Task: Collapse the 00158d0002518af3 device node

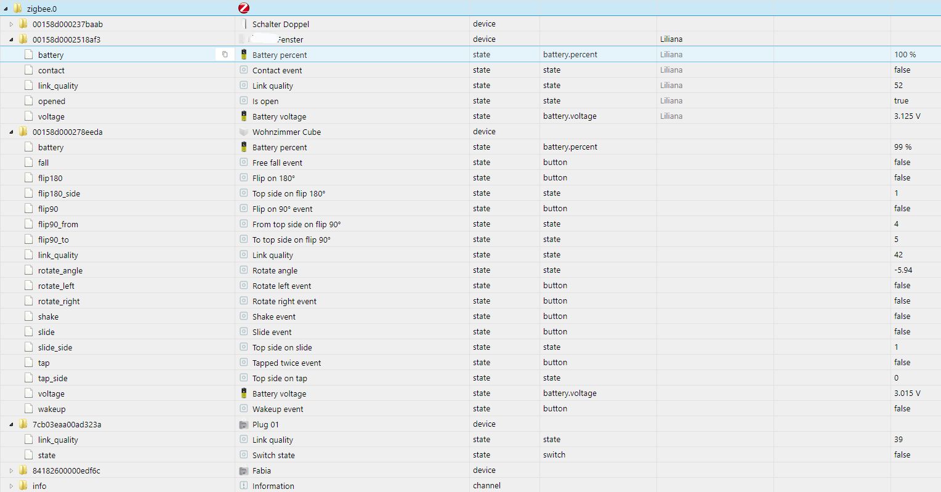Action: 11,39
